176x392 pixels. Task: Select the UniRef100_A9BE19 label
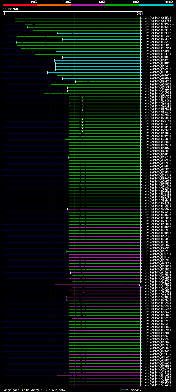coord(158,264)
